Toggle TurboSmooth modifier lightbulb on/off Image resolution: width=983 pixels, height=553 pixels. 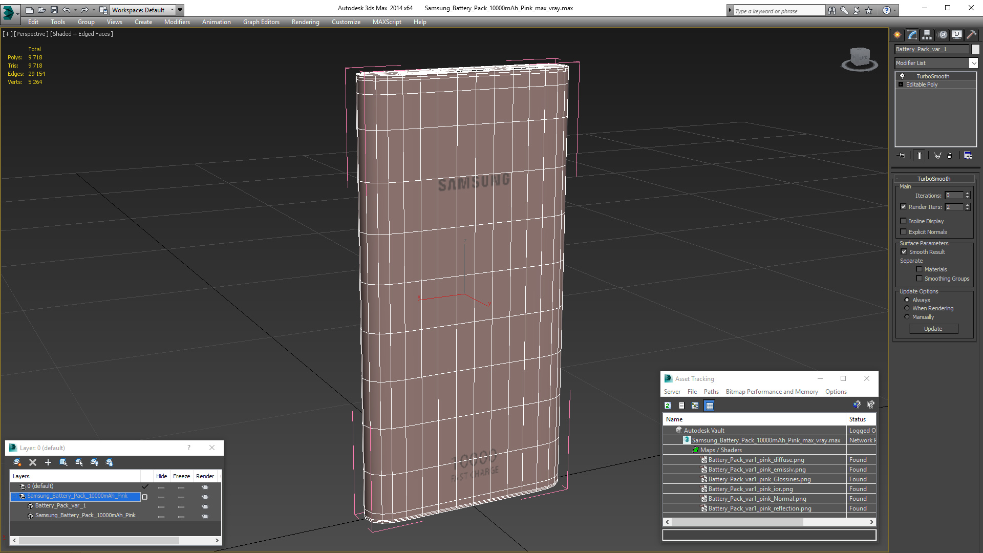pyautogui.click(x=902, y=76)
